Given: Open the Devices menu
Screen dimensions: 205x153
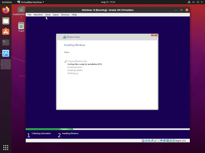Looking at the screenshot, I should 65,15.
